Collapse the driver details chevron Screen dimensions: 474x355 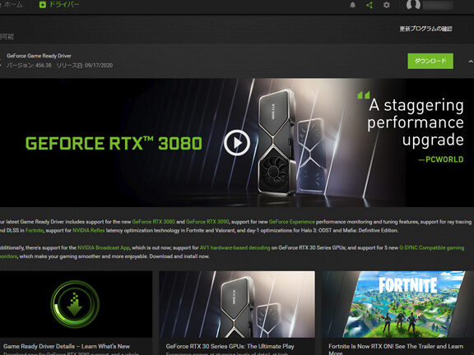click(x=471, y=62)
